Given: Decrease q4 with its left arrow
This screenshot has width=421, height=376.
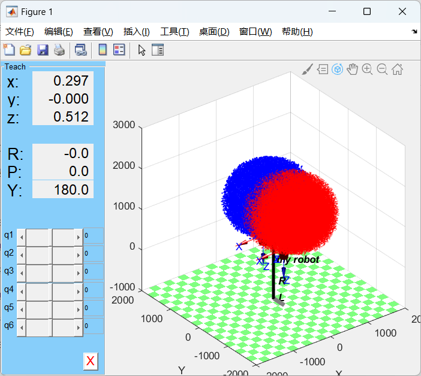Looking at the screenshot, I should pos(22,292).
